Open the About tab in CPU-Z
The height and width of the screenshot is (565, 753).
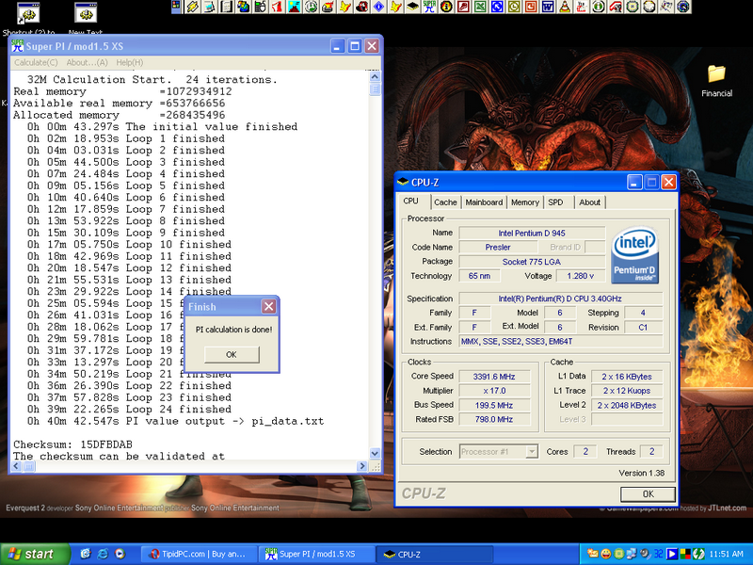click(590, 202)
